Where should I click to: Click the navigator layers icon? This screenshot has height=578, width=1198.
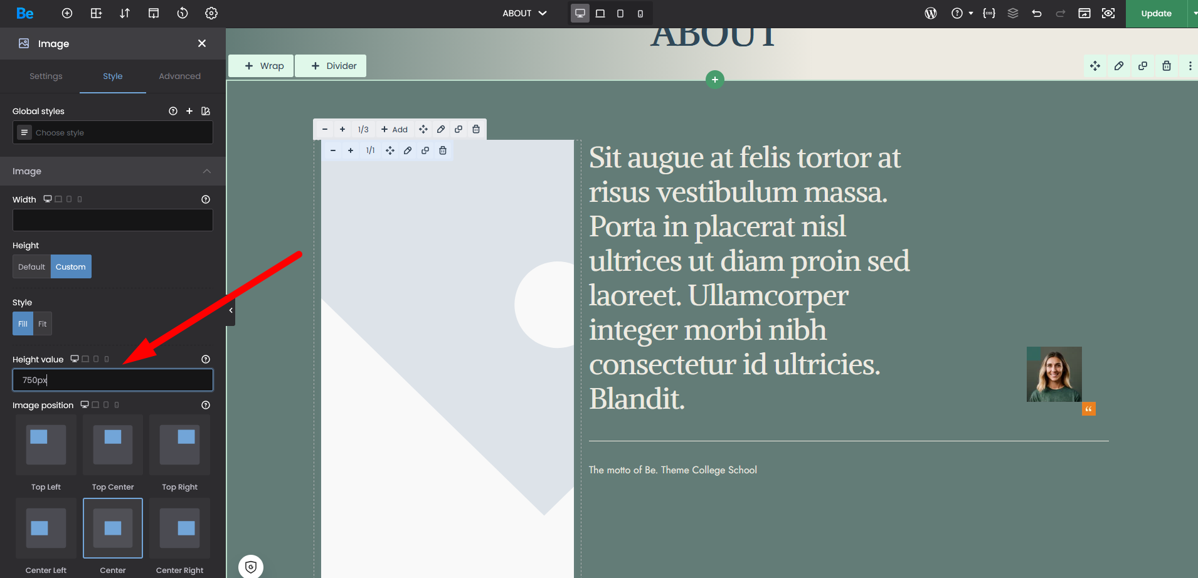(x=1013, y=13)
